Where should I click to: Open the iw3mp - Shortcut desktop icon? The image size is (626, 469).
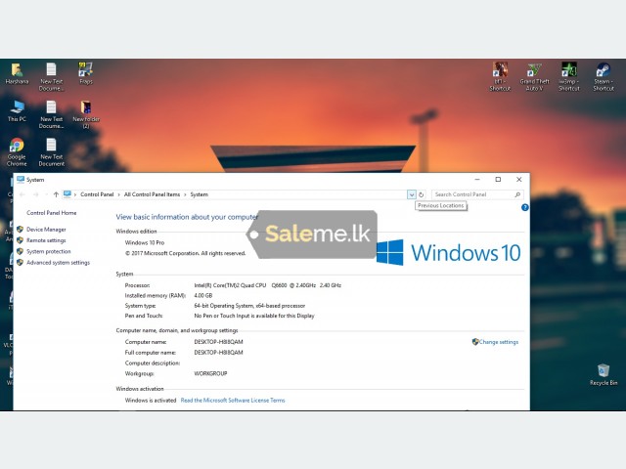569,77
